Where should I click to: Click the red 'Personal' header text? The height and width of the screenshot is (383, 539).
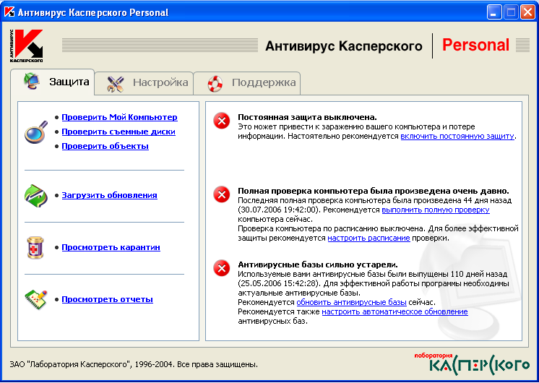475,46
